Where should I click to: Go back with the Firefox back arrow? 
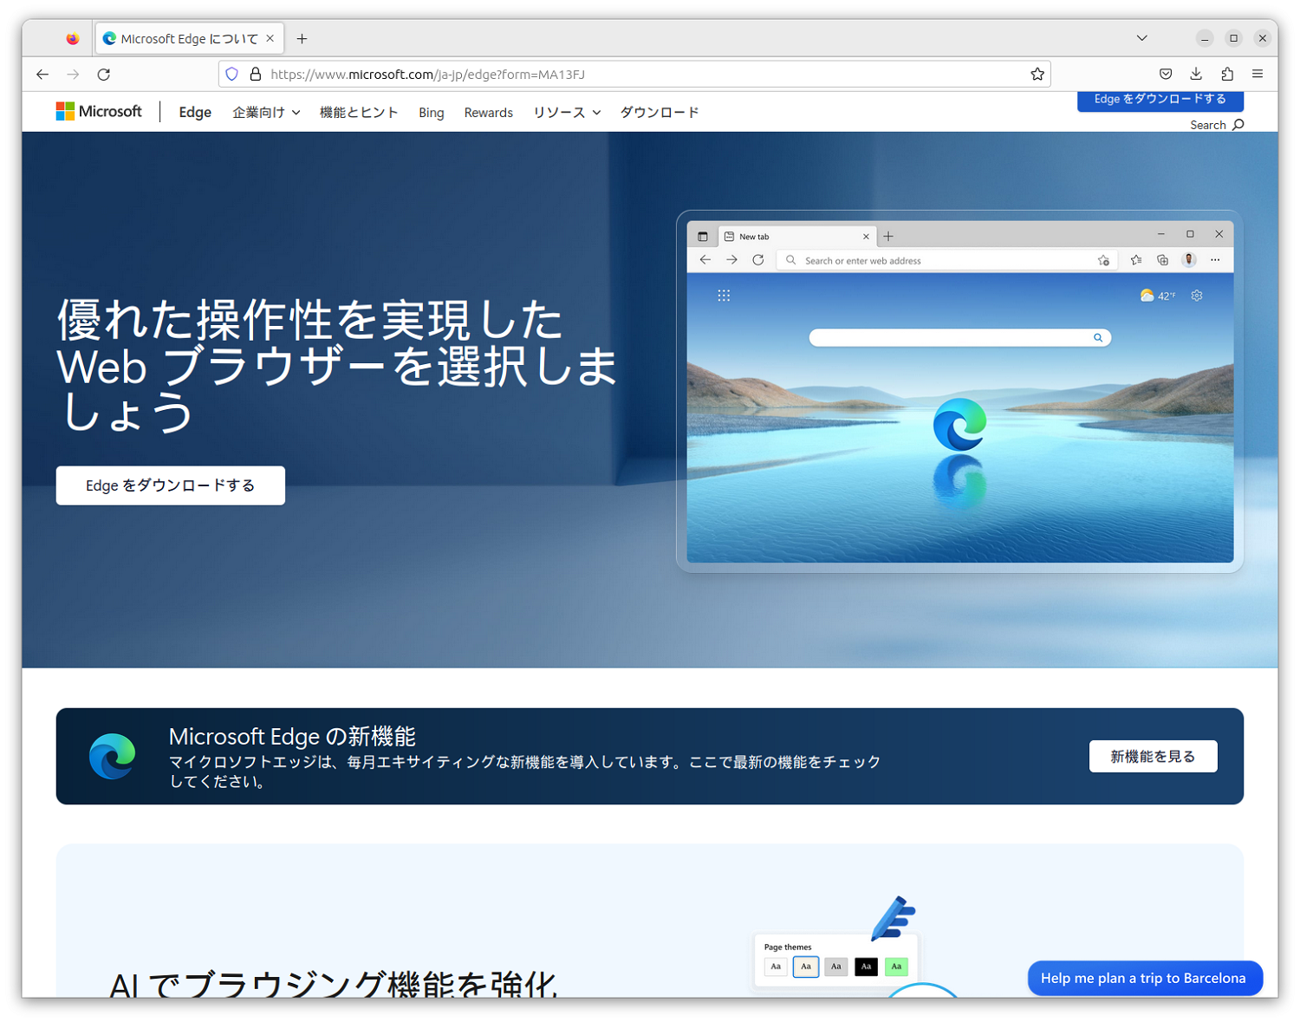pyautogui.click(x=42, y=75)
